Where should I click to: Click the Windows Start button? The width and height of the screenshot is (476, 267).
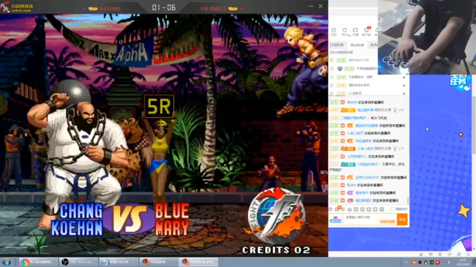[x=7, y=262]
